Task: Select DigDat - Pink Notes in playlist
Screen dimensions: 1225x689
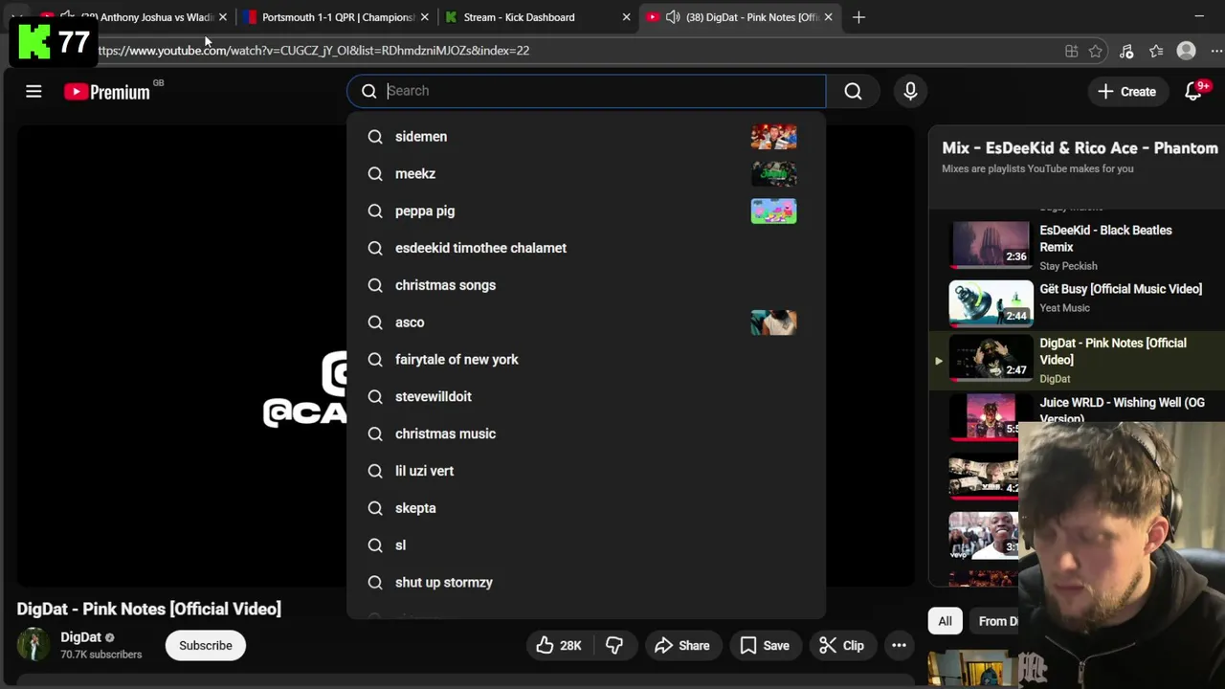Action: click(x=1077, y=360)
